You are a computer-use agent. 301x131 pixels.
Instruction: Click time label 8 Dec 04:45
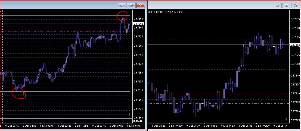click(x=30, y=126)
